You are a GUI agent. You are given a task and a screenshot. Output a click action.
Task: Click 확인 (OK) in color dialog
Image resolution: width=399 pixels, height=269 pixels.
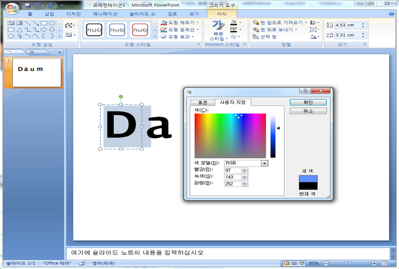308,102
